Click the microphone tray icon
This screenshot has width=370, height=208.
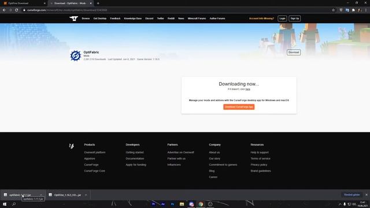[345, 204]
